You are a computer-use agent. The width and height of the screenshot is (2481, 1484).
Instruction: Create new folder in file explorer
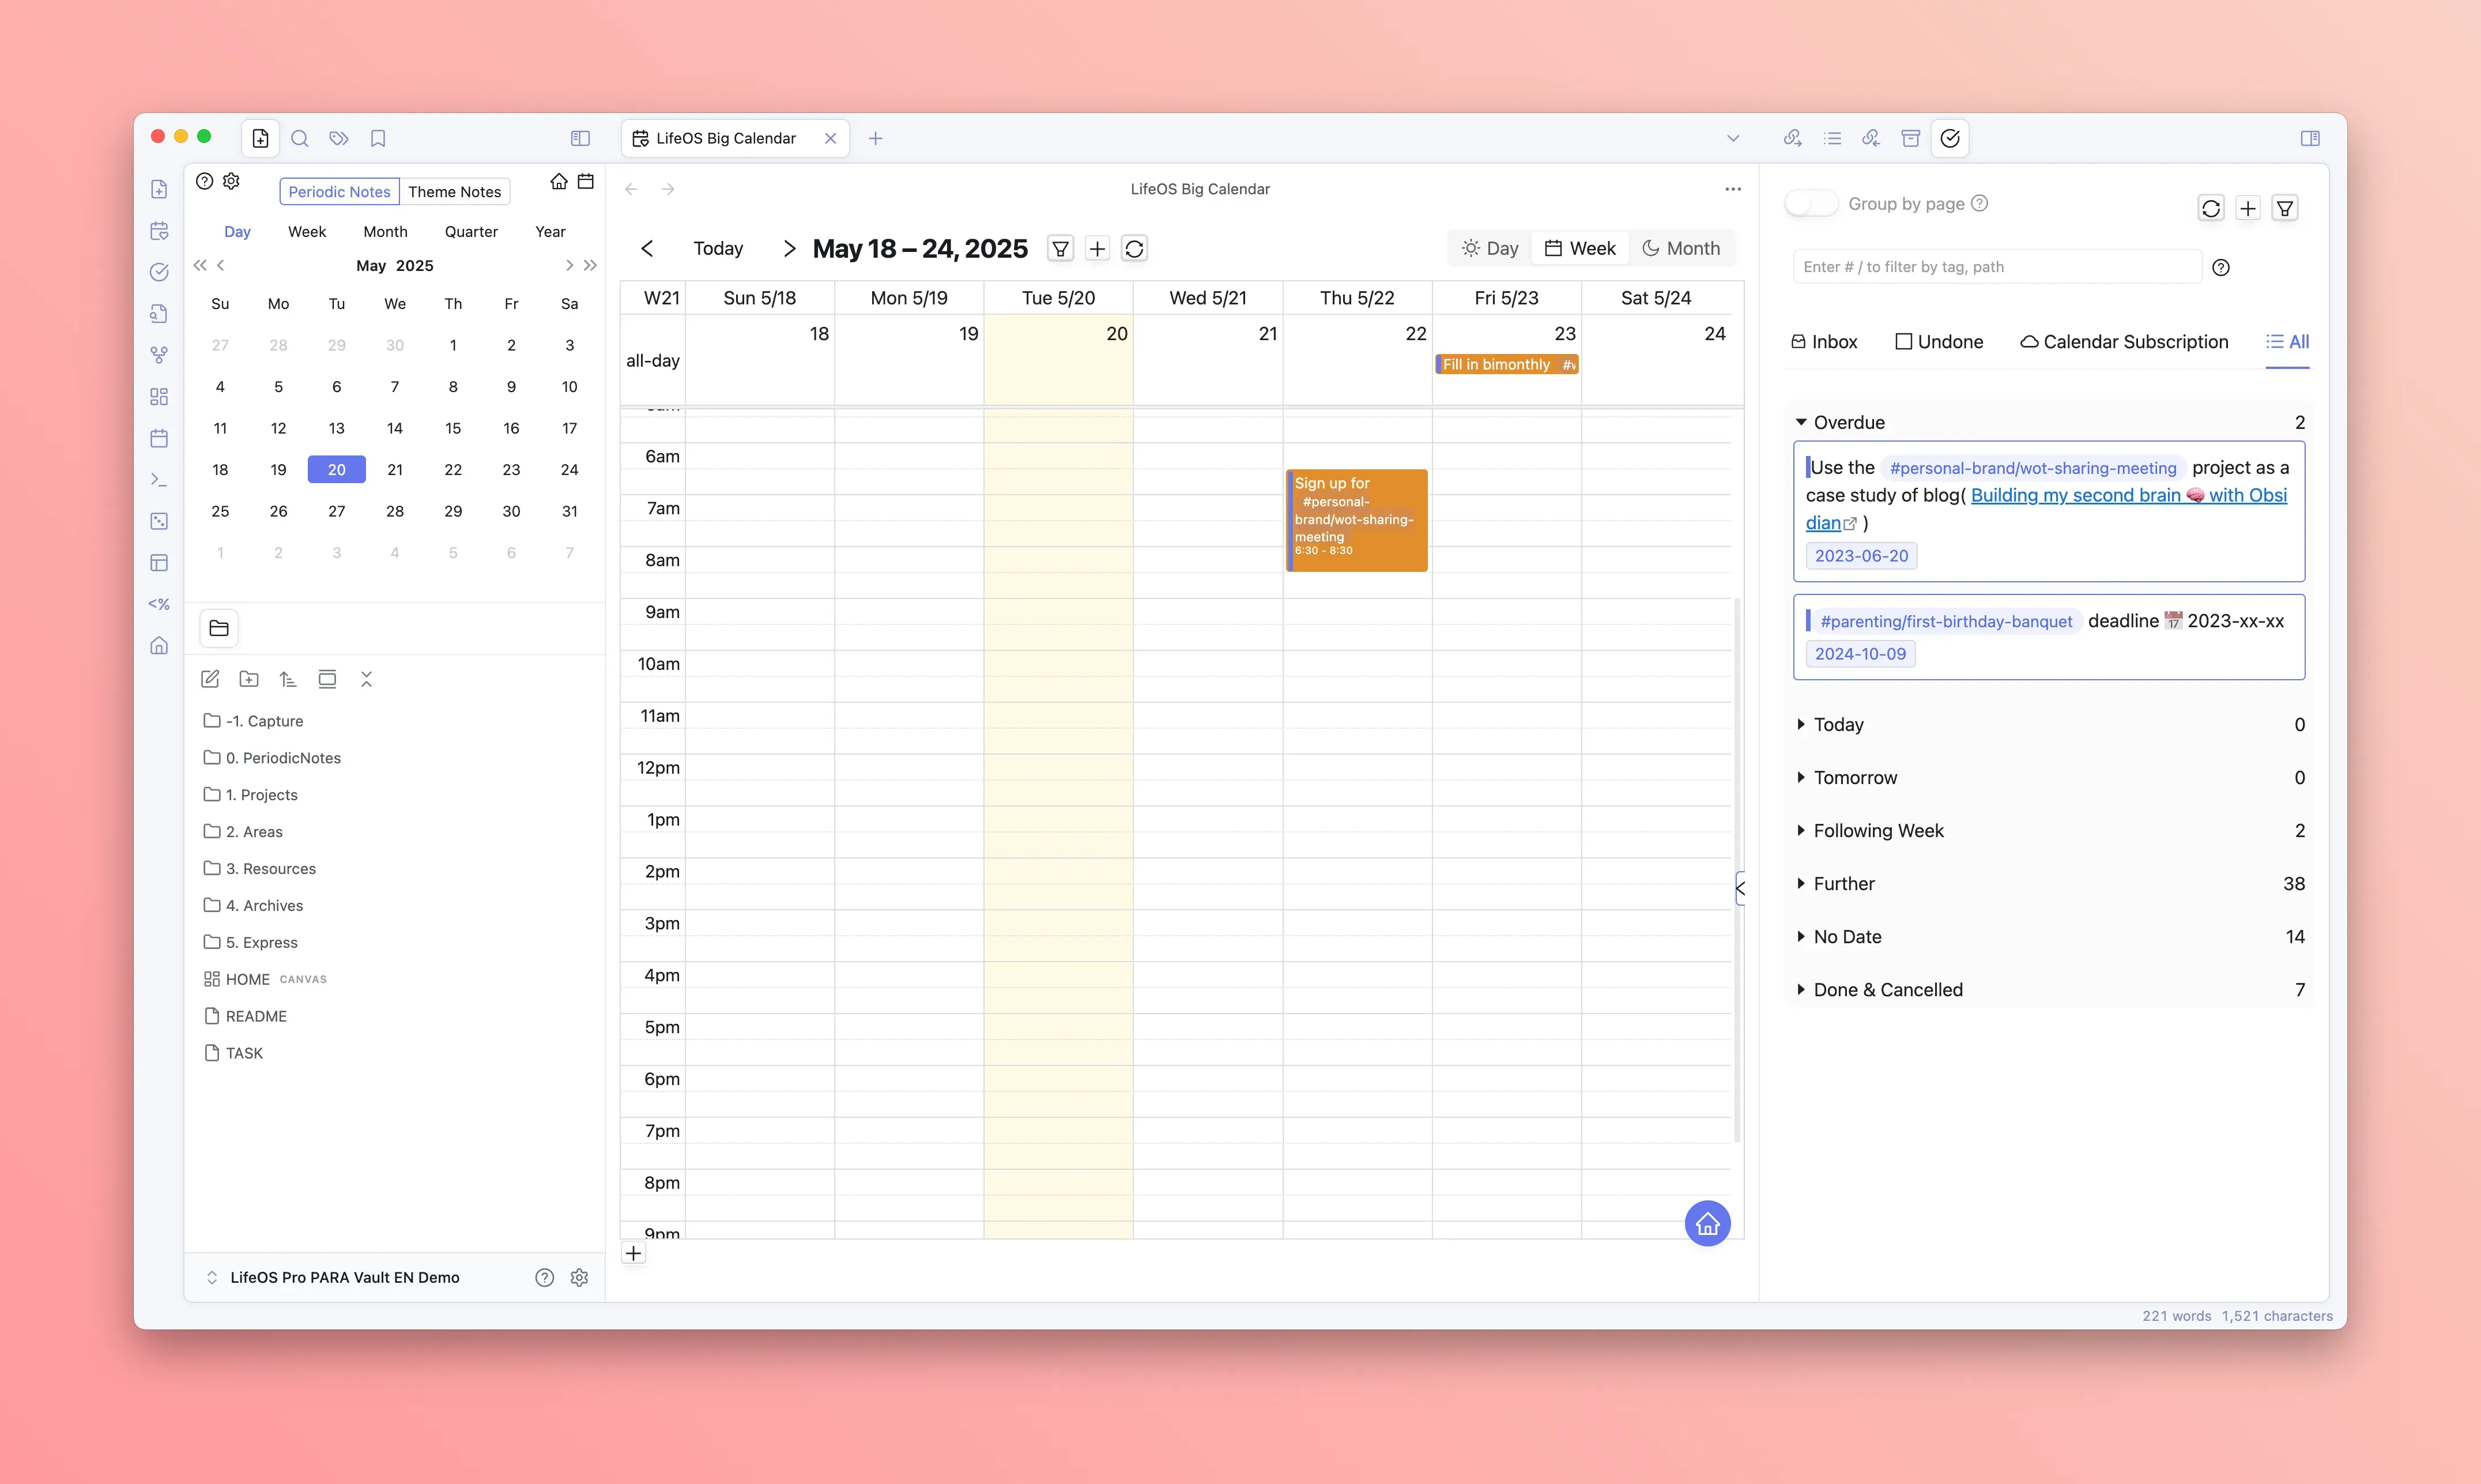tap(249, 679)
